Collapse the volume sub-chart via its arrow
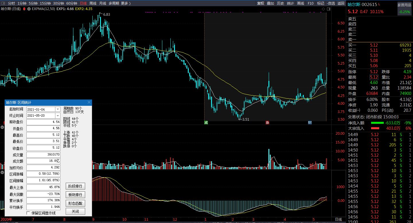 point(2,127)
